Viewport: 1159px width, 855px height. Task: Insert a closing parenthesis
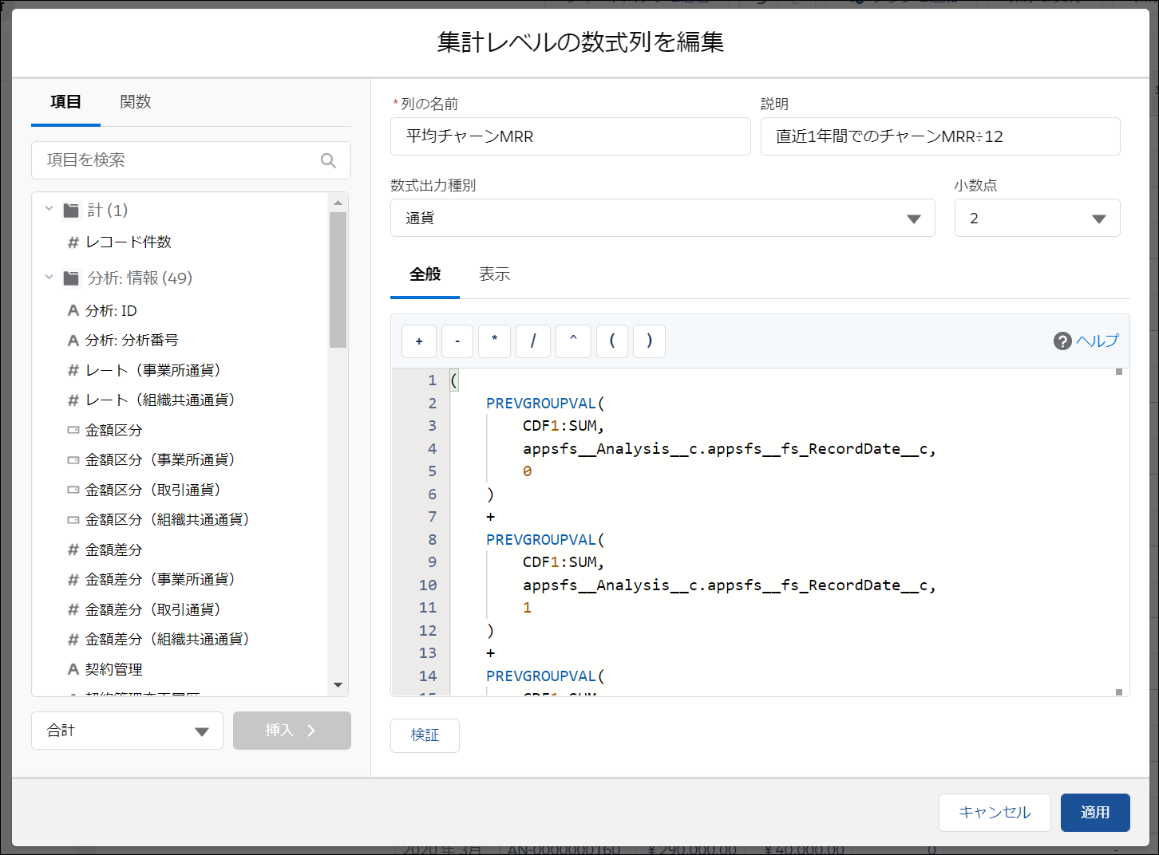coord(649,341)
